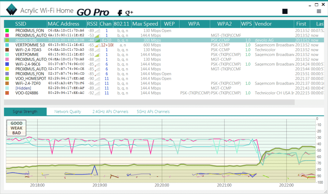Click the 20:20:00 time label on graph
The height and width of the screenshot is (194, 328).
tap(162, 185)
